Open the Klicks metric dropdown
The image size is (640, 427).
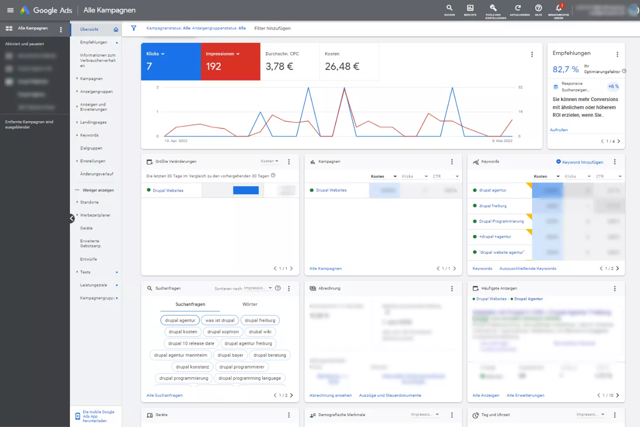pyautogui.click(x=155, y=54)
